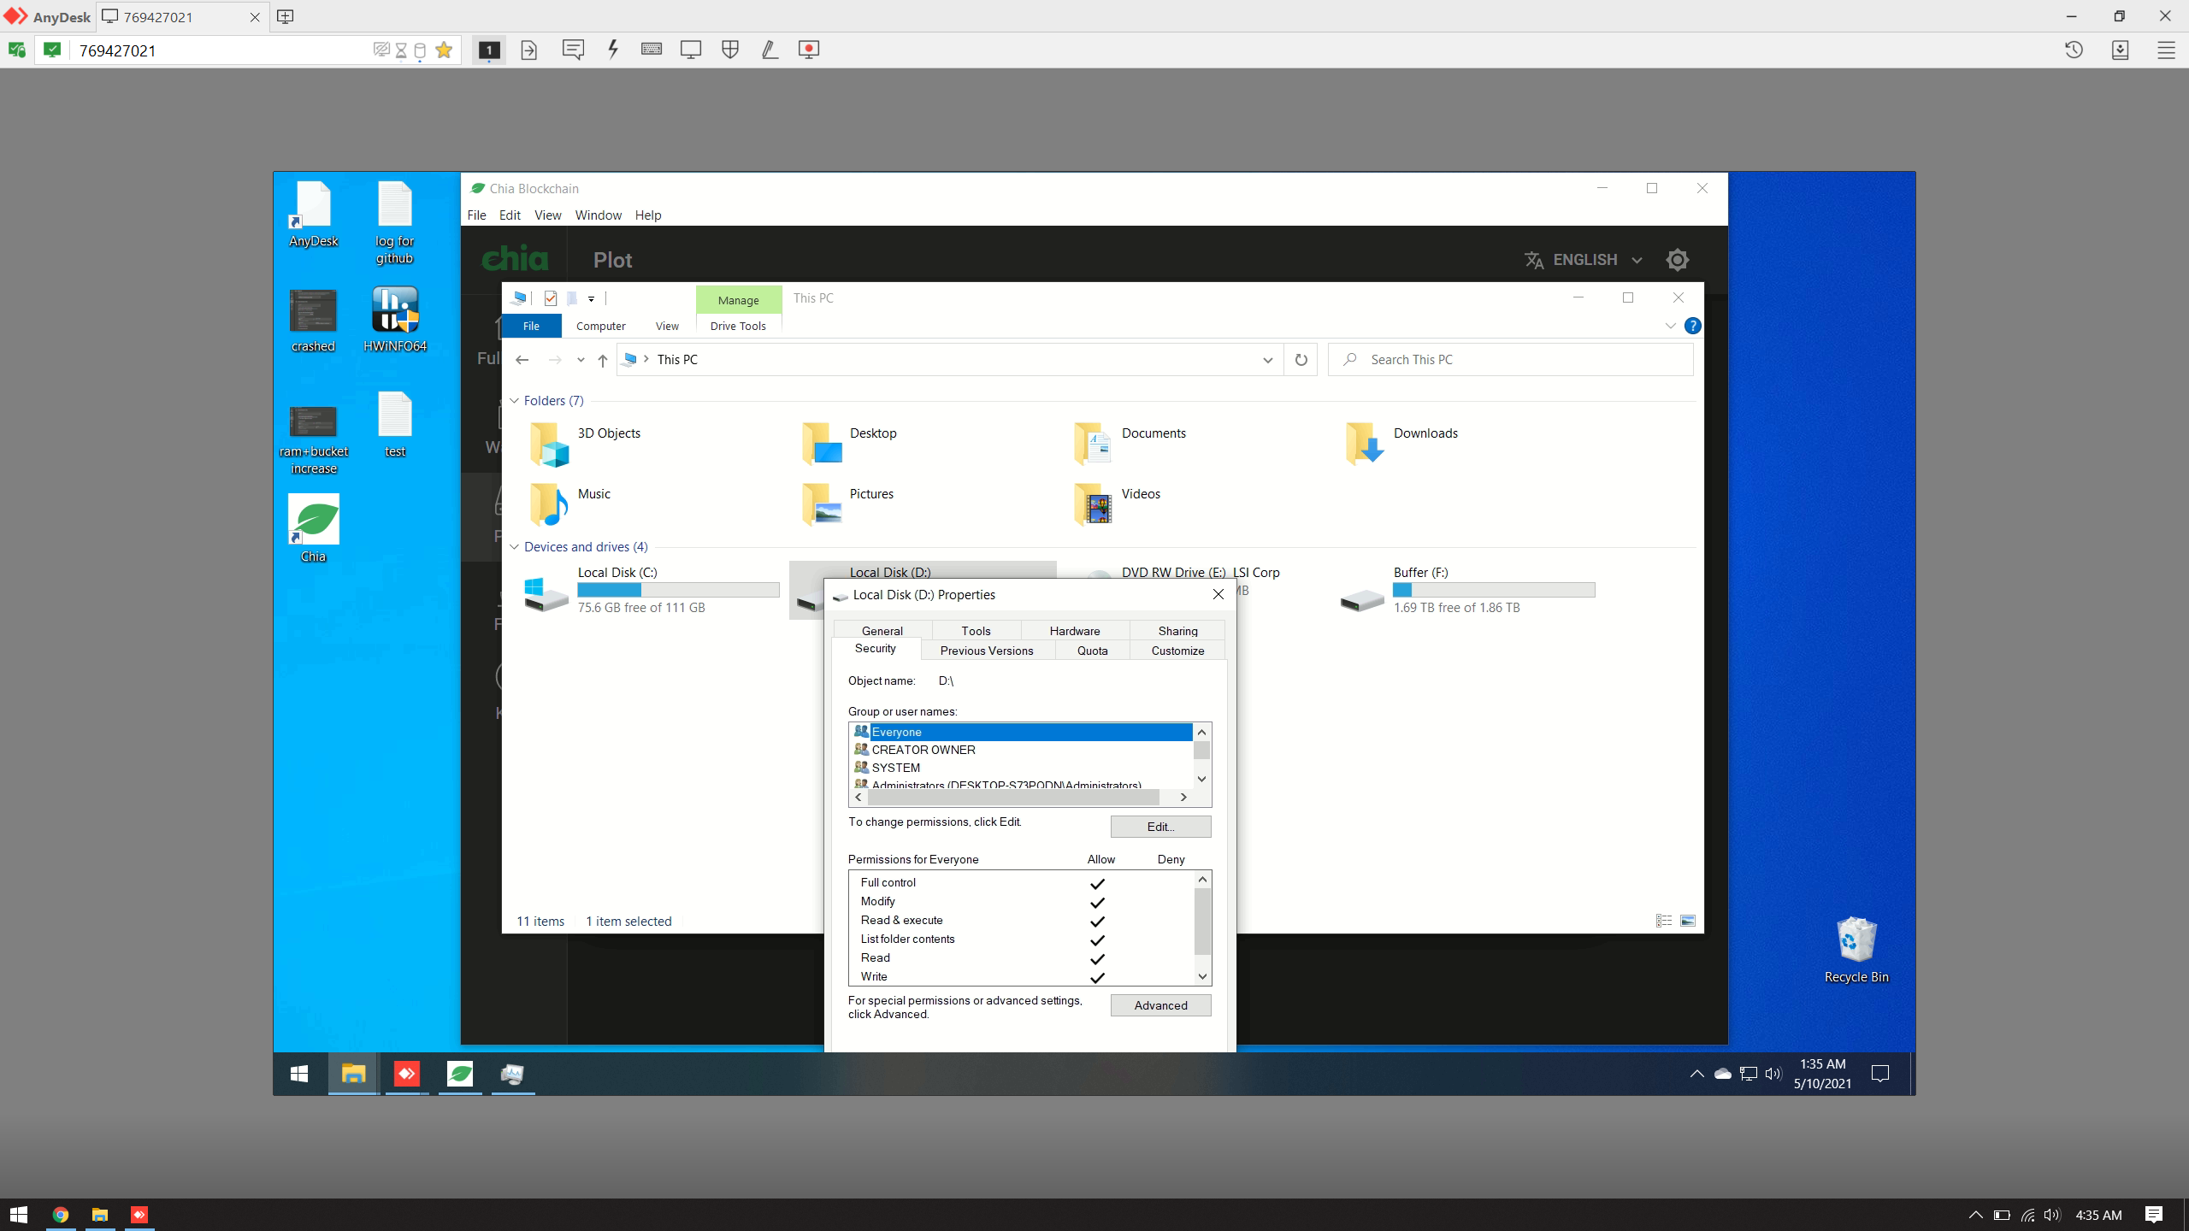Select the Recycle Bin icon
The image size is (2189, 1231).
coord(1856,950)
